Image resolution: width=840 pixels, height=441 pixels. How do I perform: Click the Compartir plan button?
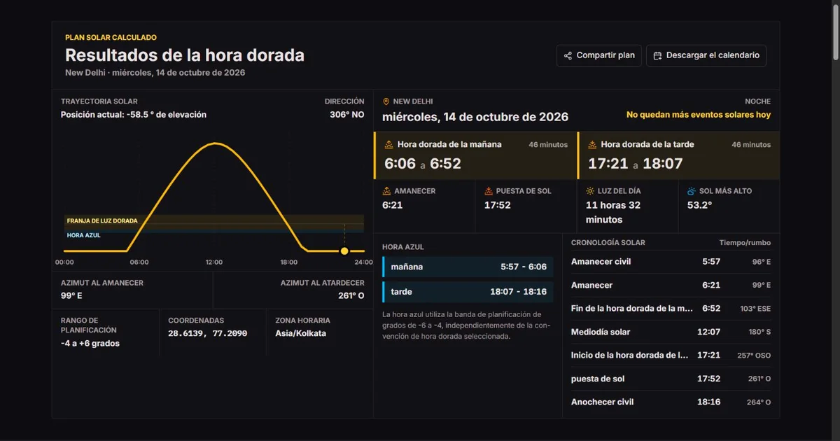599,55
